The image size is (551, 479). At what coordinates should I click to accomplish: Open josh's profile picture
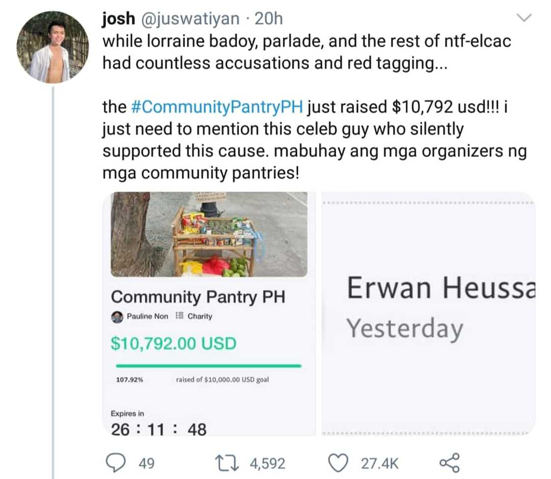(x=52, y=47)
